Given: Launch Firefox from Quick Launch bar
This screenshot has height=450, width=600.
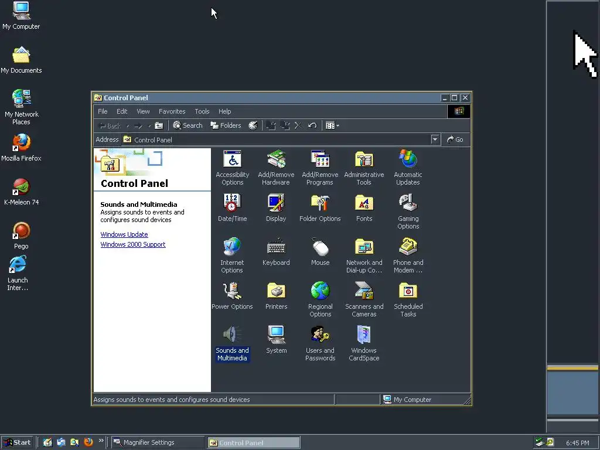Looking at the screenshot, I should click(x=88, y=442).
